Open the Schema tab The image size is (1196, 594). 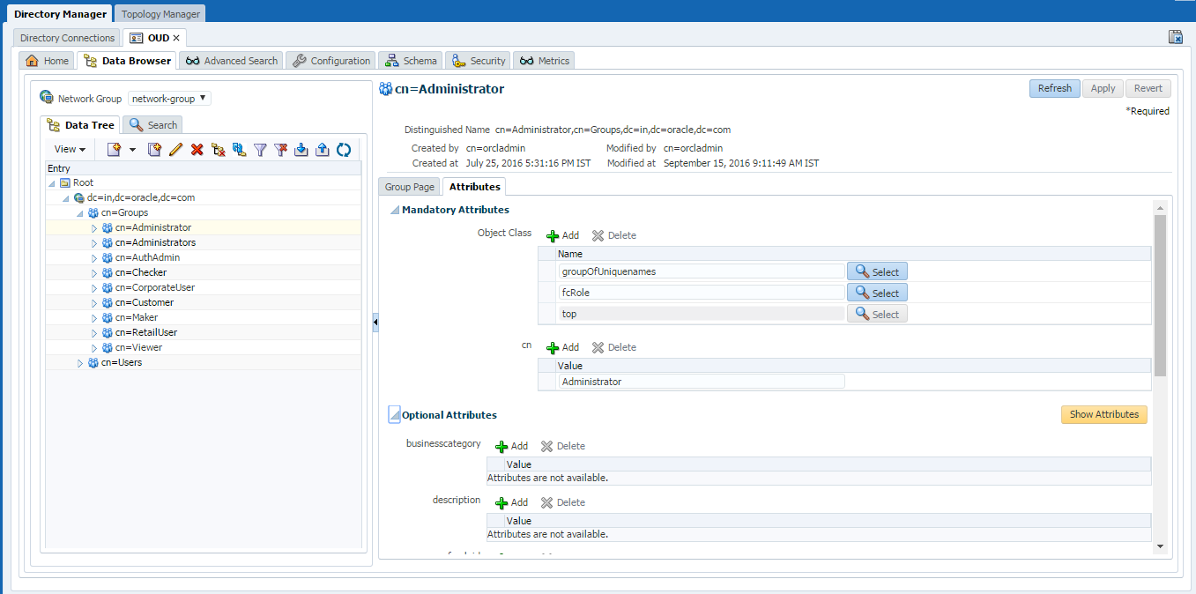[x=411, y=61]
